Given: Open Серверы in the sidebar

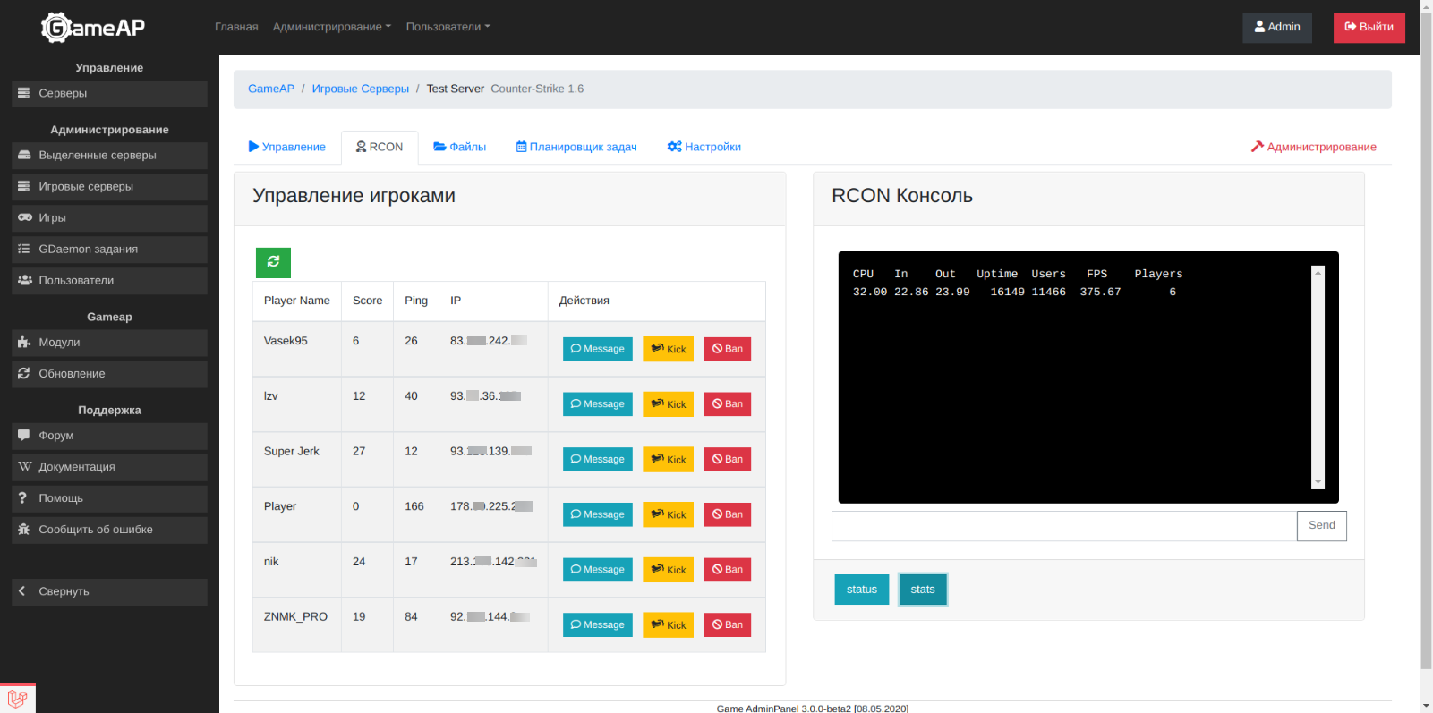Looking at the screenshot, I should pos(109,93).
